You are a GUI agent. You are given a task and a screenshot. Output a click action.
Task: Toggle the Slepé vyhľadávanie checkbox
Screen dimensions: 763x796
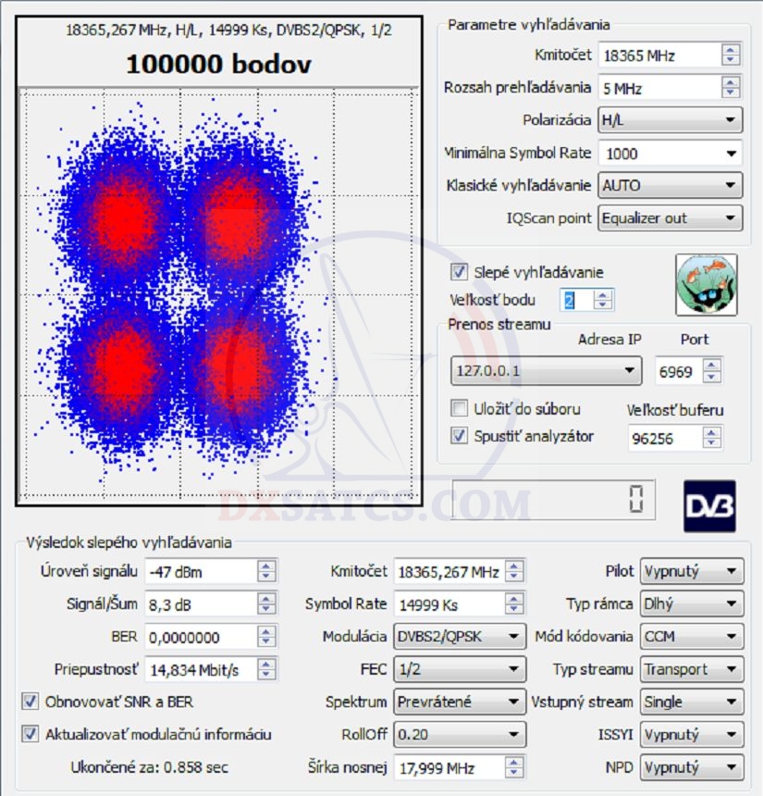click(x=459, y=272)
